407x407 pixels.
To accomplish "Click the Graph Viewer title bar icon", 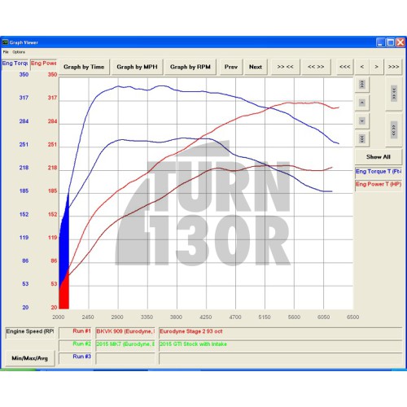I will click(5, 42).
